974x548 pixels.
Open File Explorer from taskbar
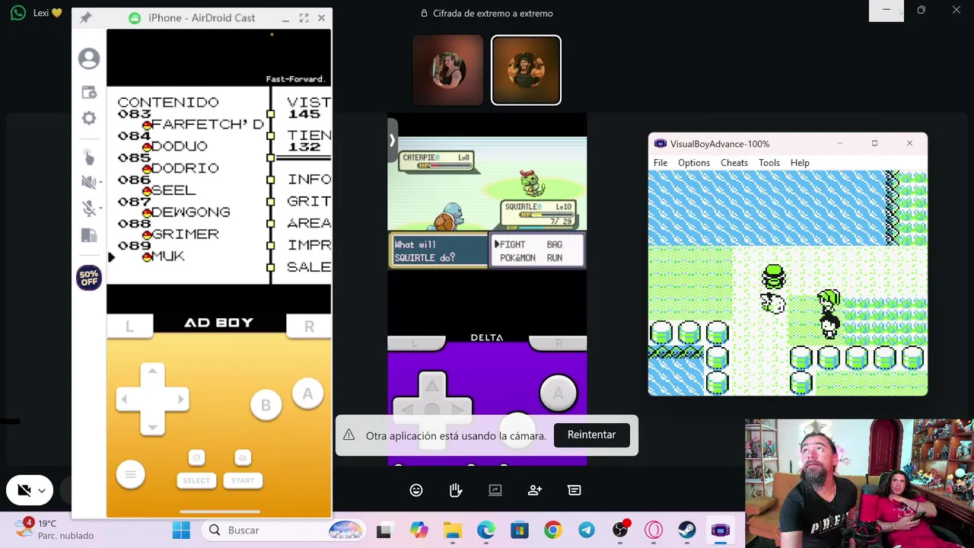[x=453, y=530]
